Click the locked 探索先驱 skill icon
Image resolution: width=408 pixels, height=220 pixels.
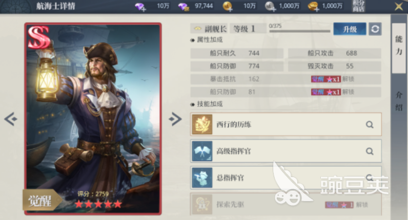coord(202,204)
